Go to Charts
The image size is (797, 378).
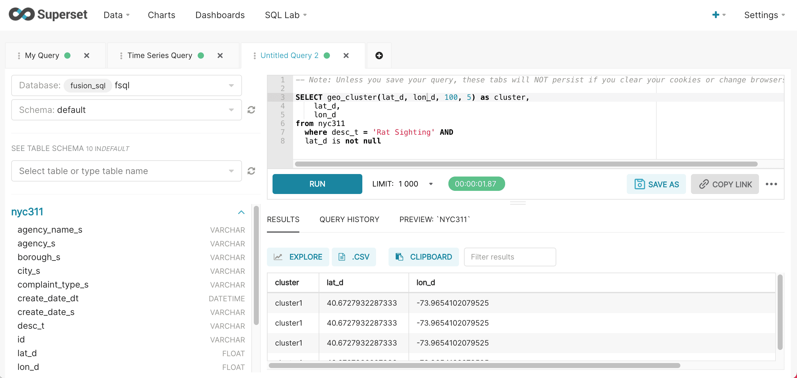162,15
